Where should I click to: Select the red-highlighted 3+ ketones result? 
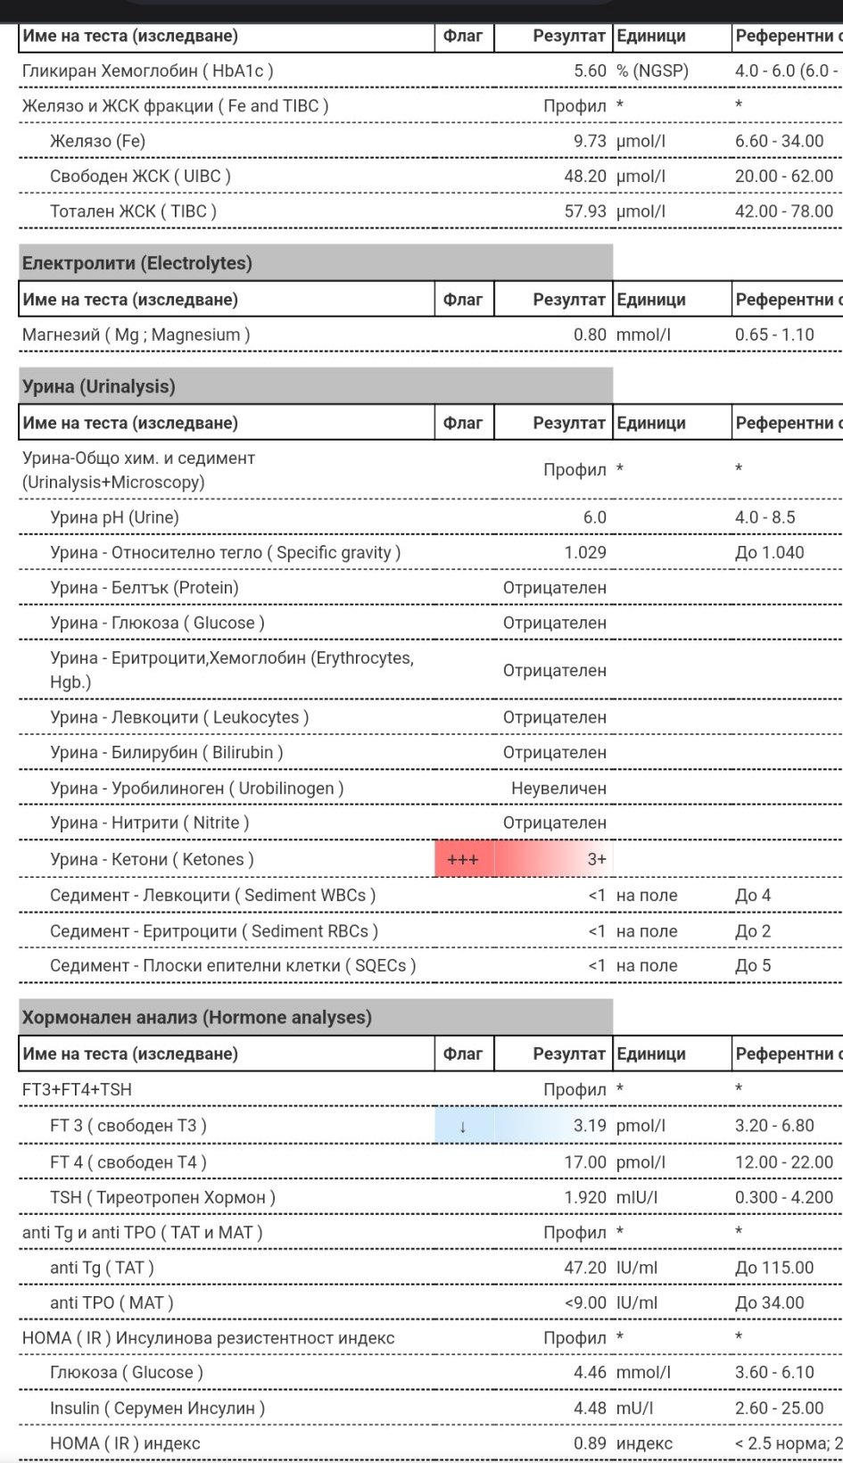pos(596,859)
